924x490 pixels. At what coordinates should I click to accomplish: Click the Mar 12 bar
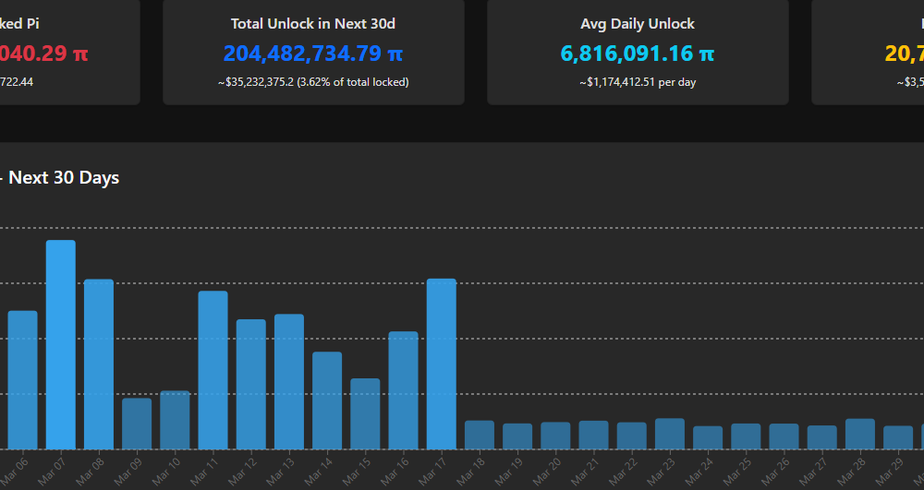pyautogui.click(x=251, y=384)
